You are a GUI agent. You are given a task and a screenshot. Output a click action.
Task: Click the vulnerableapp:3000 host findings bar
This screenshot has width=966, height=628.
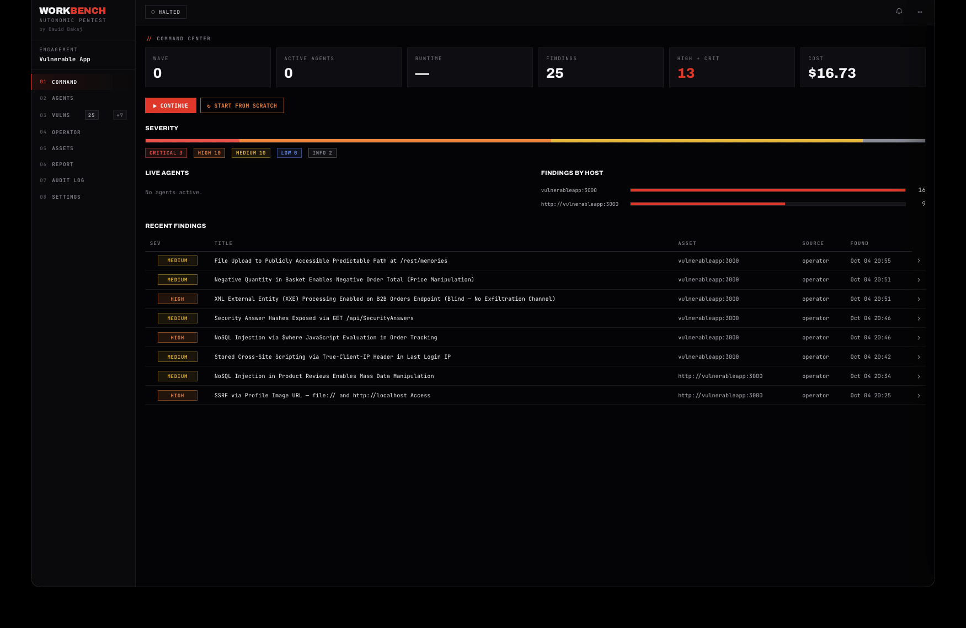pos(768,190)
